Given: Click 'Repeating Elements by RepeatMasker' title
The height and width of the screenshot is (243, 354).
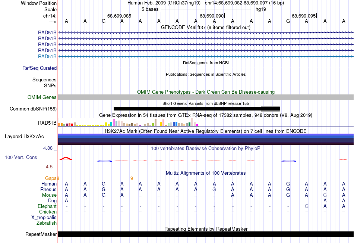Looking at the screenshot, I should pyautogui.click(x=206, y=229).
